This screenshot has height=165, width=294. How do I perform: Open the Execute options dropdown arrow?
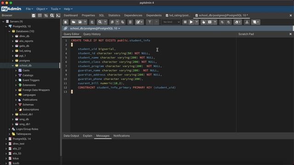[197, 22]
